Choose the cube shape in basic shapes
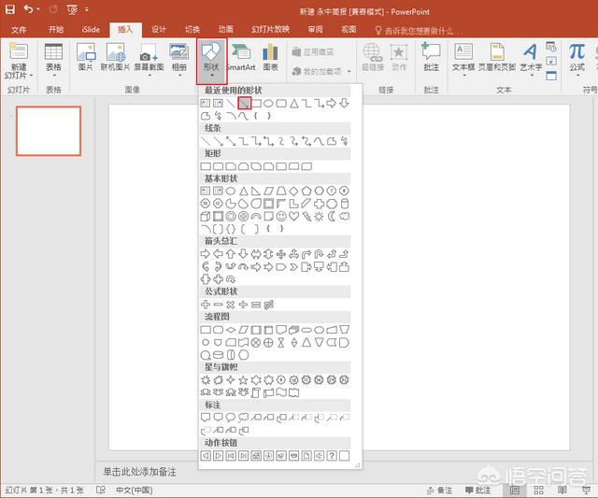 point(206,216)
